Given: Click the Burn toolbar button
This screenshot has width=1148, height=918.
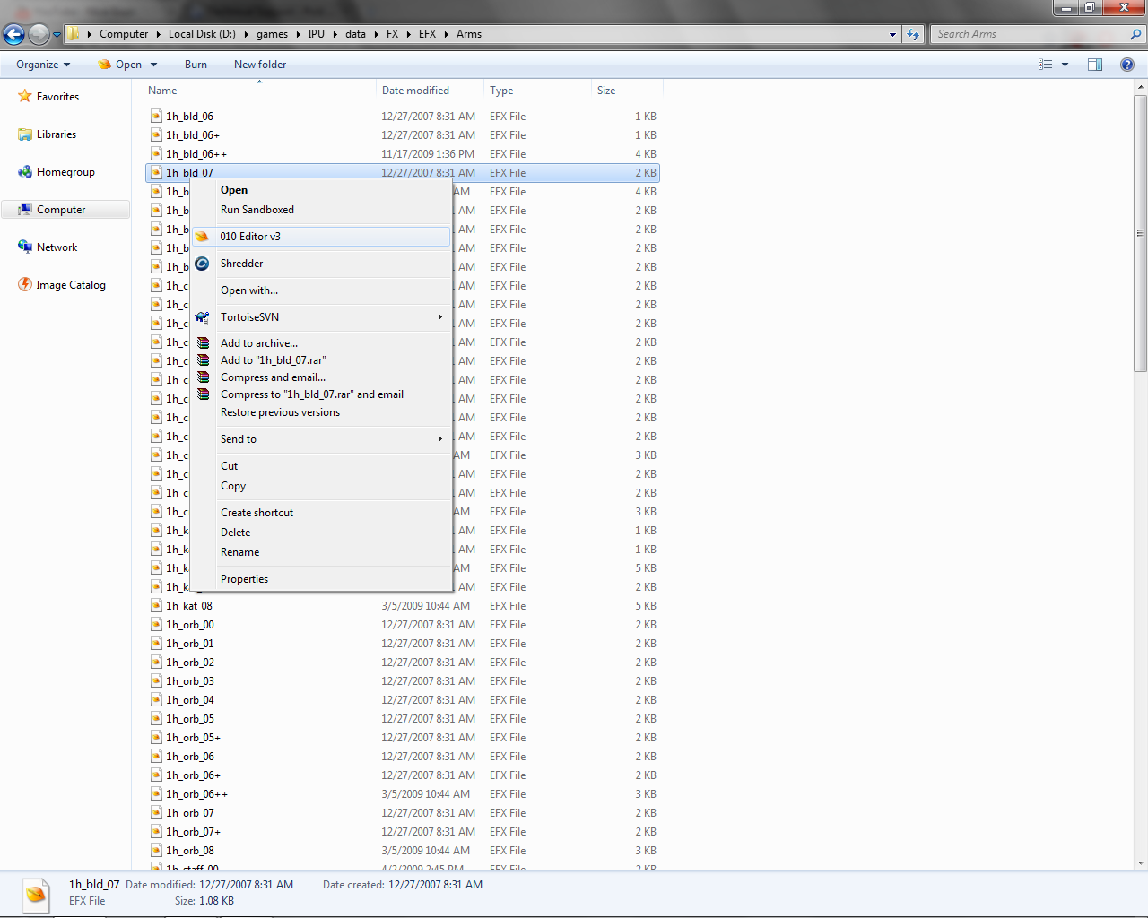Looking at the screenshot, I should click(x=196, y=65).
